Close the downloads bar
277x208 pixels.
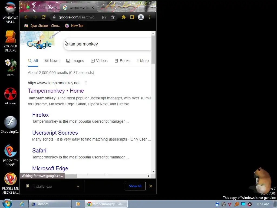click(x=151, y=186)
